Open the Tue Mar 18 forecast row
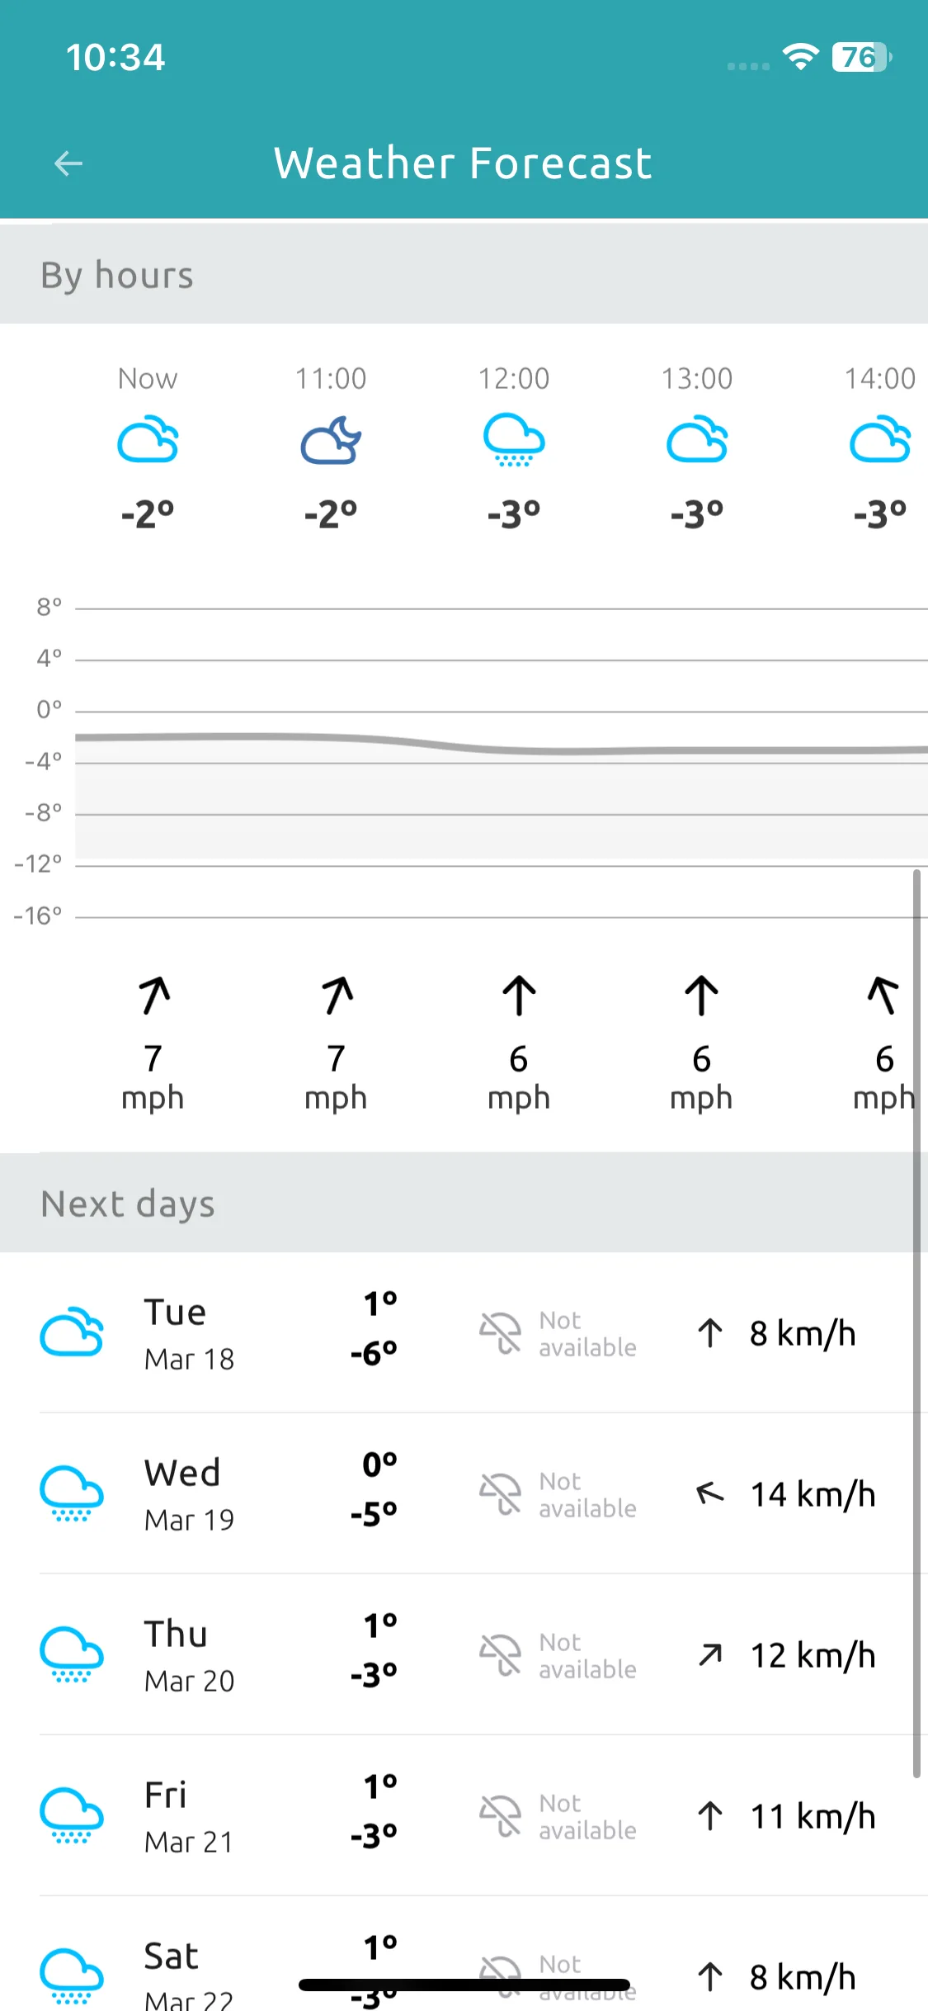 [464, 1332]
